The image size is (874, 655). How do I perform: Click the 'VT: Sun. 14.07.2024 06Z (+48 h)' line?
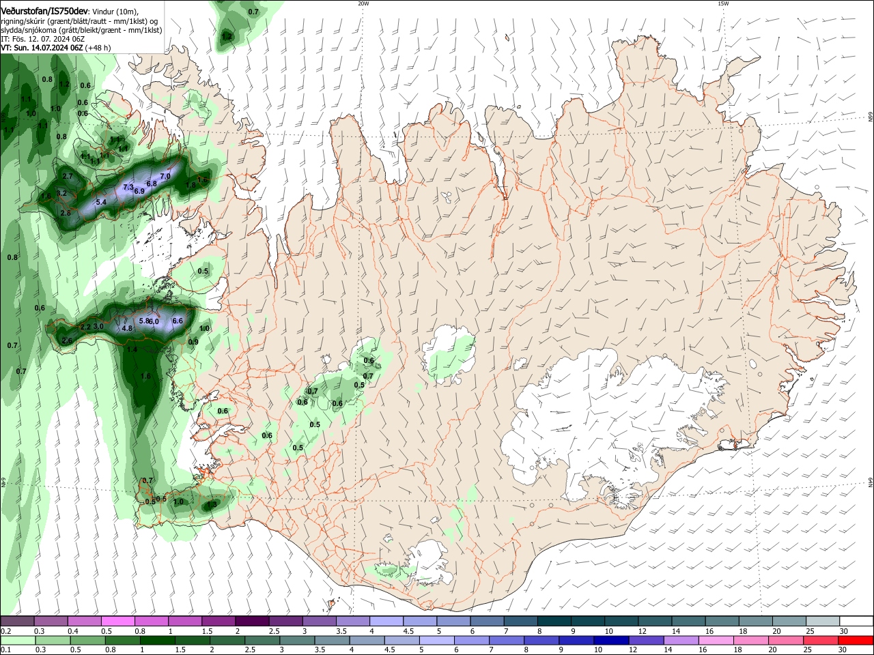(x=55, y=48)
